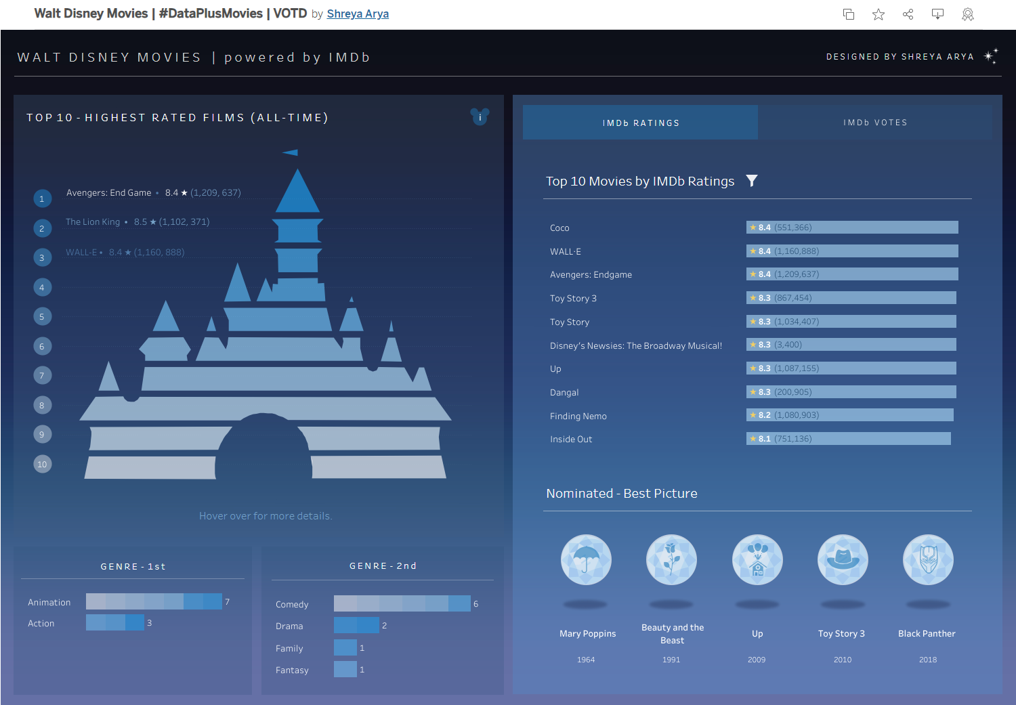Click the 'Hover over for more details.' text
Screen dimensions: 1016x705
[x=266, y=516]
